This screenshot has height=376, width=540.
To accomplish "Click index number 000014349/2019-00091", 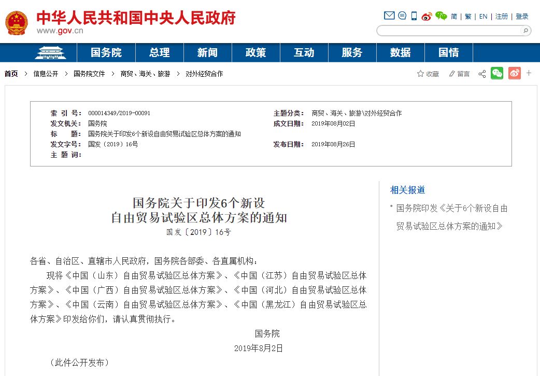I will (119, 113).
